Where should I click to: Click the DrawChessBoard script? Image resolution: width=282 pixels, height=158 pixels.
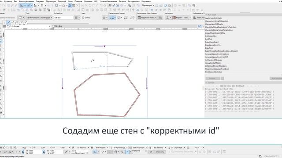coord(212,42)
